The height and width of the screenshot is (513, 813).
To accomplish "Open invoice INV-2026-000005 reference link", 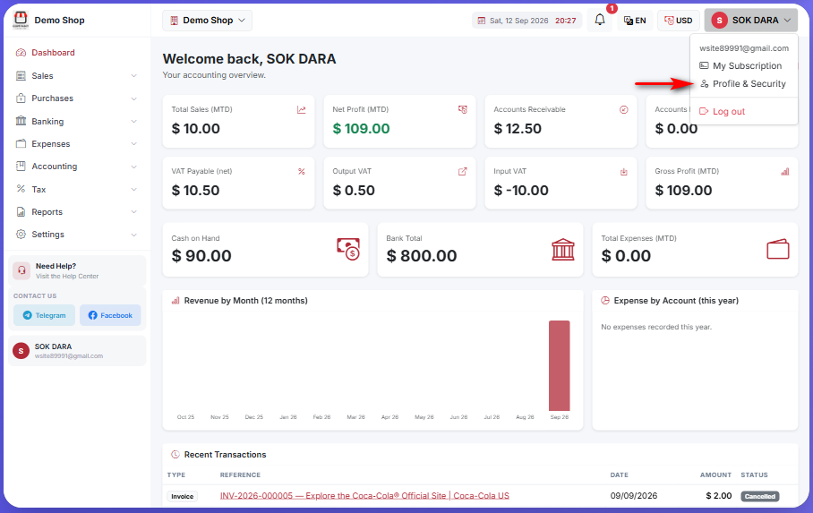I will 364,496.
